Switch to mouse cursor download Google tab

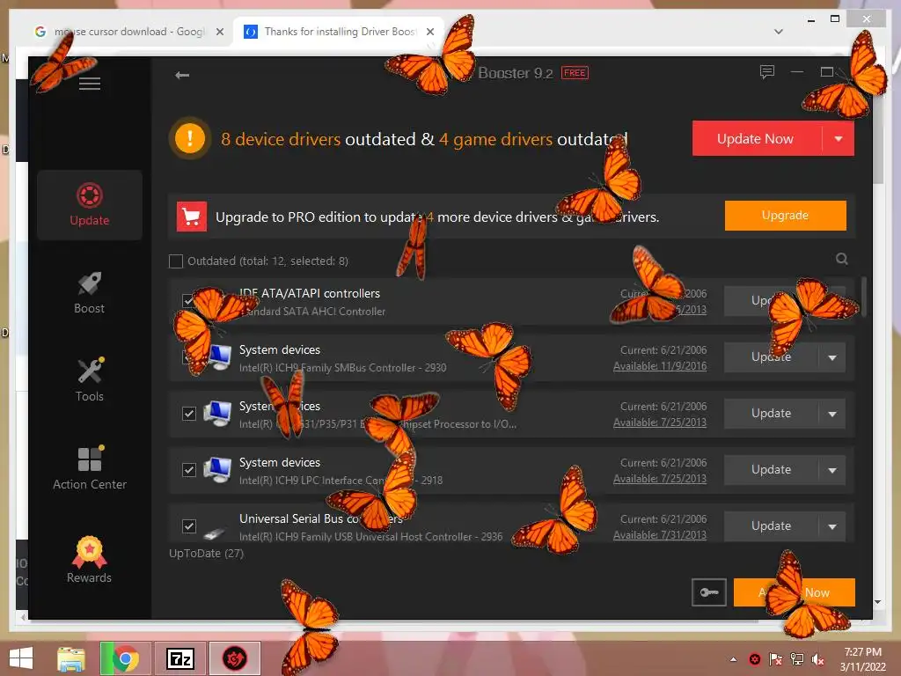click(129, 32)
